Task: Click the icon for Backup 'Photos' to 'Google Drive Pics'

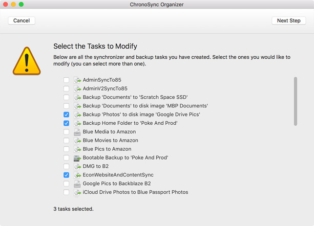Action: (77, 115)
